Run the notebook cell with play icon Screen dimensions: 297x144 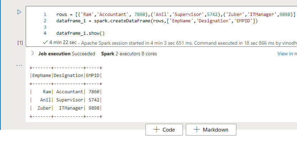(x=19, y=12)
